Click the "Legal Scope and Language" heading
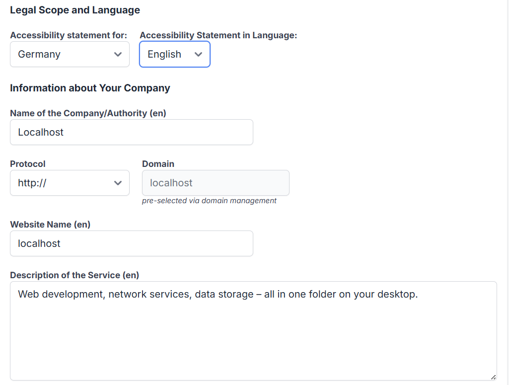Viewport: 509px width, 385px height. pos(75,10)
